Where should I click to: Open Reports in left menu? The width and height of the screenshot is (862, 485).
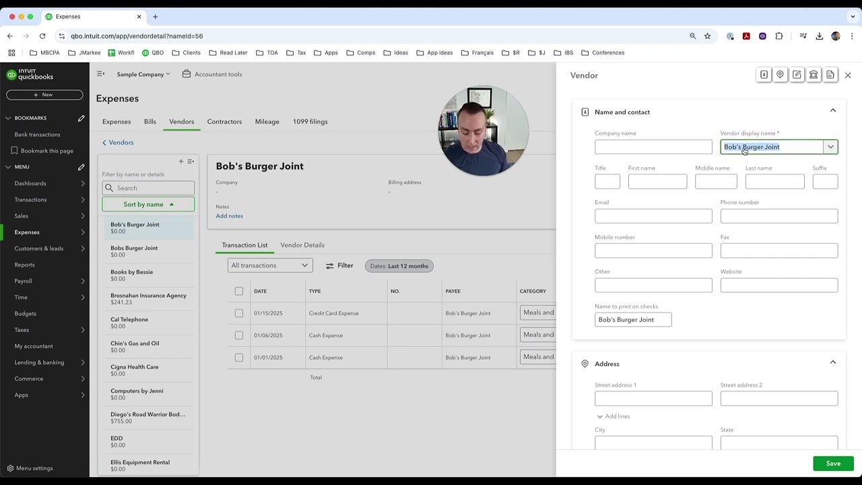tap(24, 265)
